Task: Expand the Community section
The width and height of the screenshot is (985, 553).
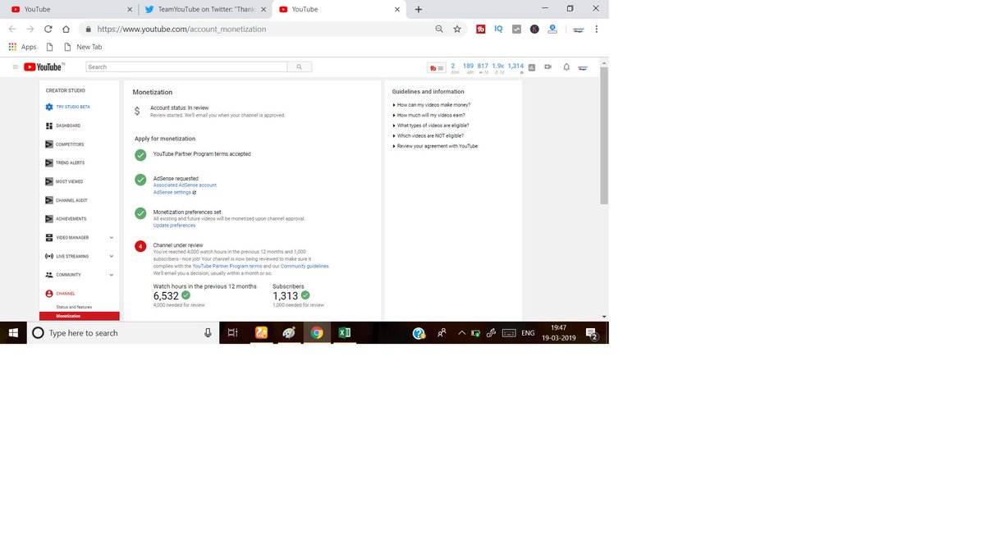Action: [x=112, y=275]
